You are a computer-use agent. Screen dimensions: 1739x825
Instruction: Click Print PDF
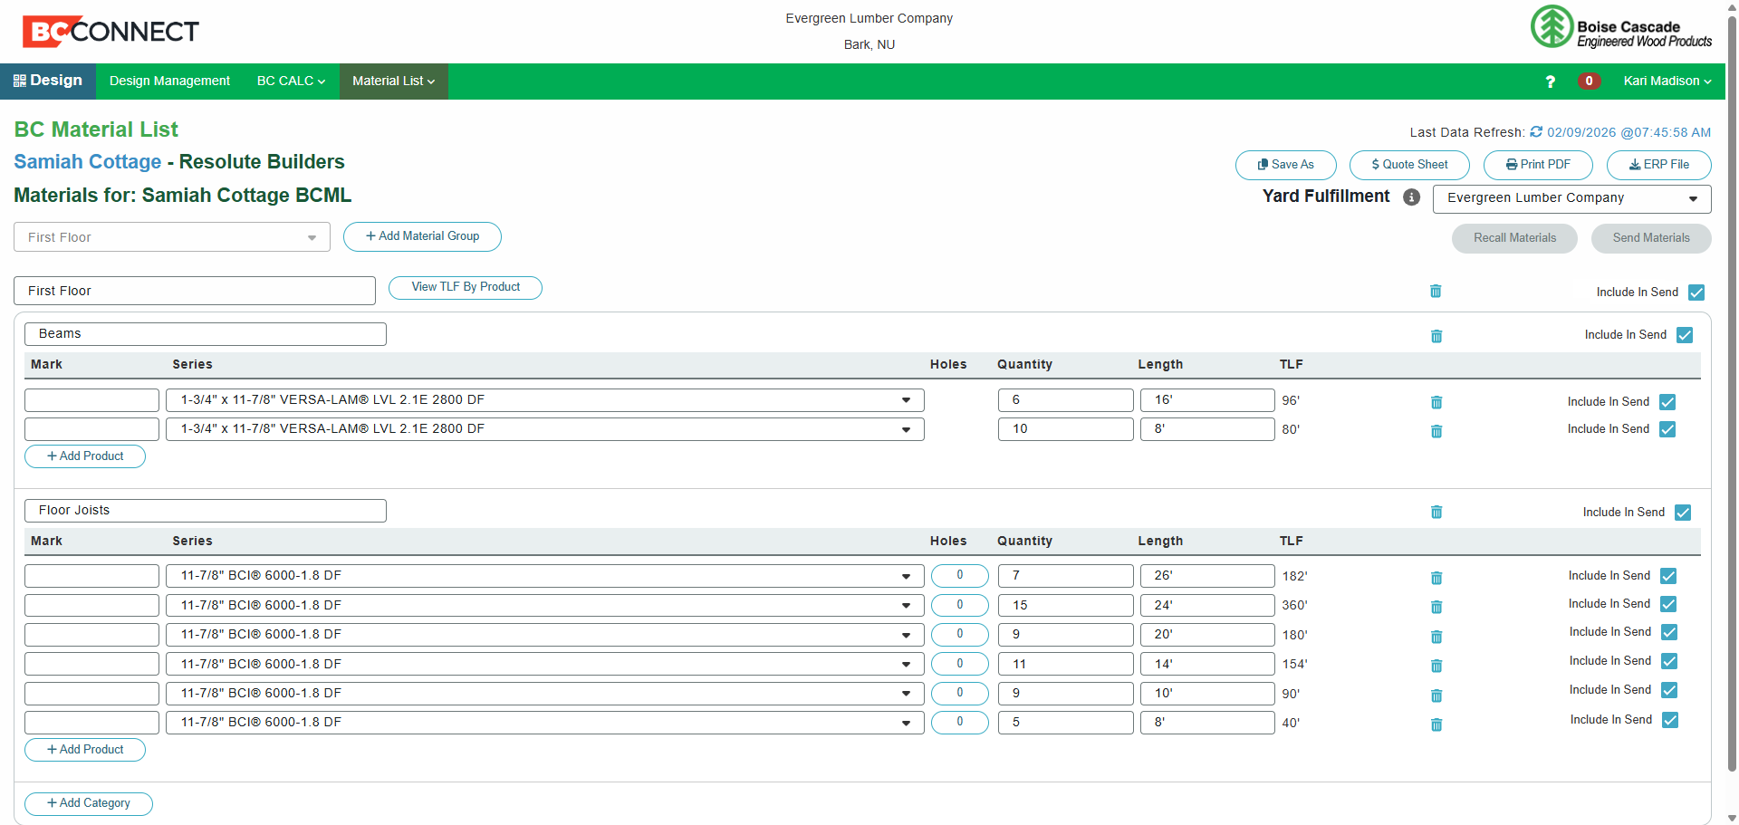pos(1538,165)
